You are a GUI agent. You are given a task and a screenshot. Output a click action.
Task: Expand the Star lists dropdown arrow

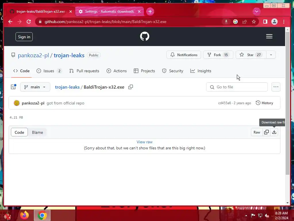click(271, 55)
